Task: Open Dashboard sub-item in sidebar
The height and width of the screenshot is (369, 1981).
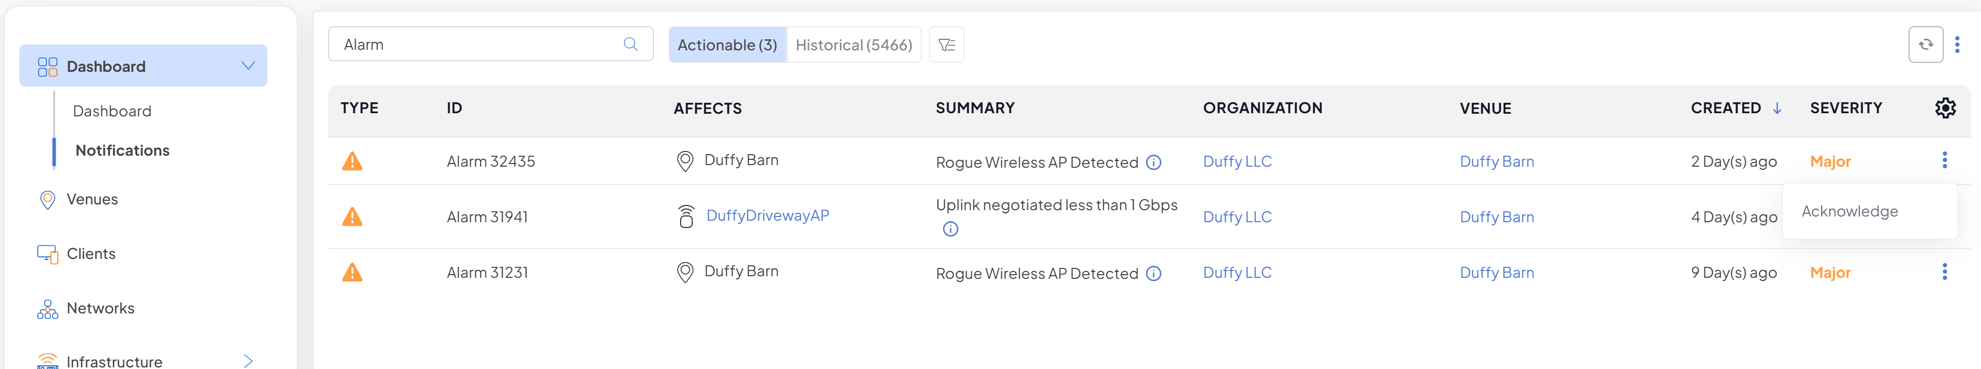Action: click(x=112, y=111)
